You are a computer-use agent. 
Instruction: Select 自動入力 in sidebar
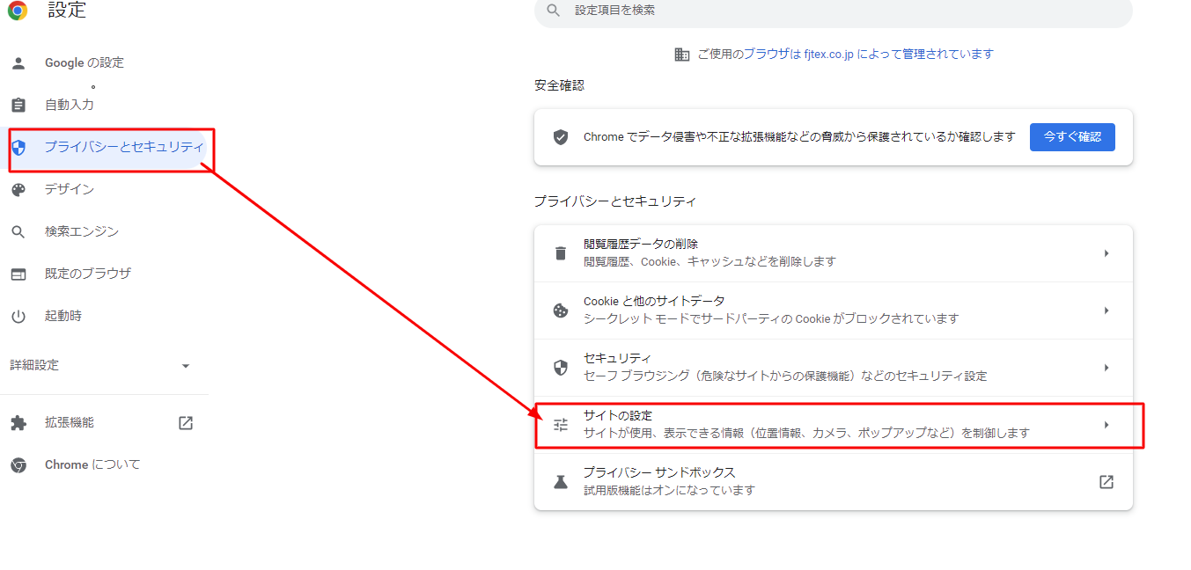click(x=70, y=105)
